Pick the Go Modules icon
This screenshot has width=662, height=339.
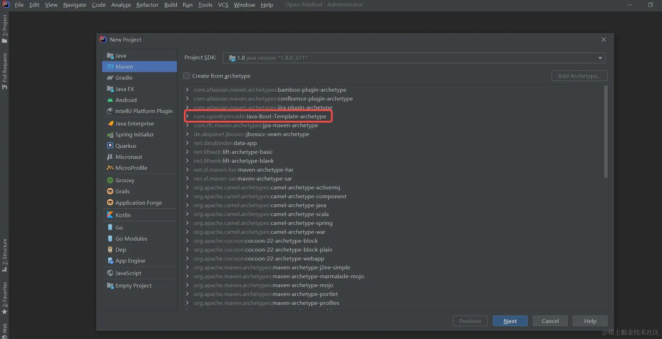pyautogui.click(x=110, y=238)
